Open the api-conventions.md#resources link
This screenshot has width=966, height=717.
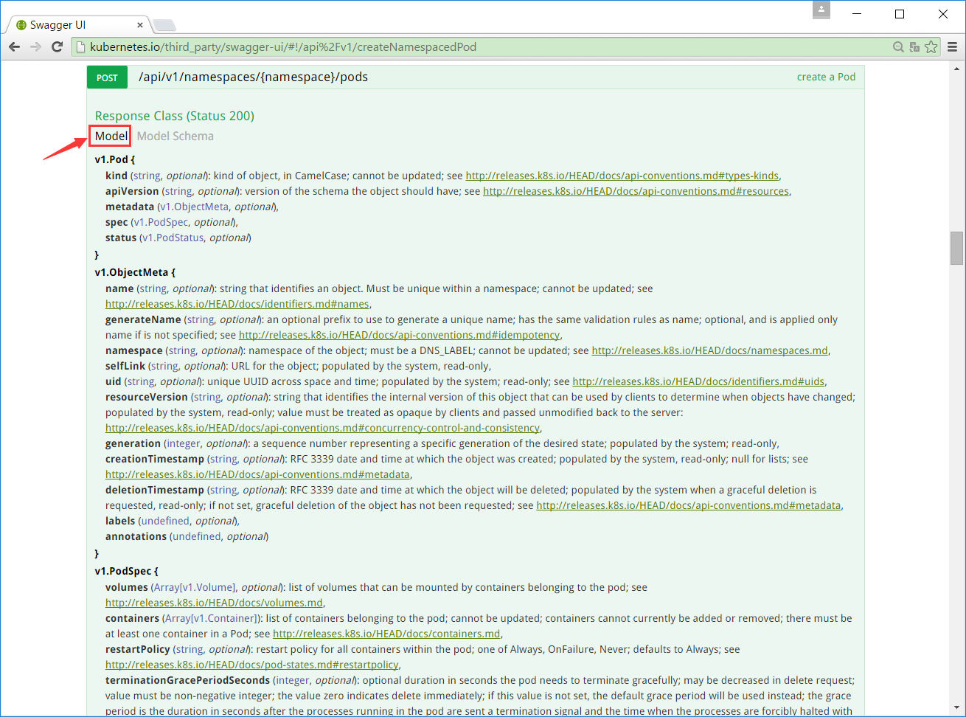[636, 191]
